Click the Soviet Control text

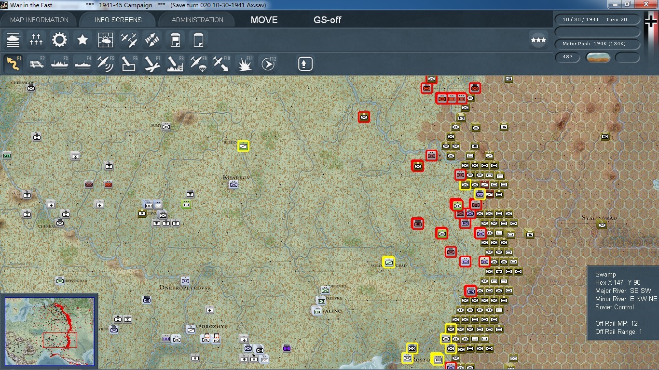coord(615,307)
